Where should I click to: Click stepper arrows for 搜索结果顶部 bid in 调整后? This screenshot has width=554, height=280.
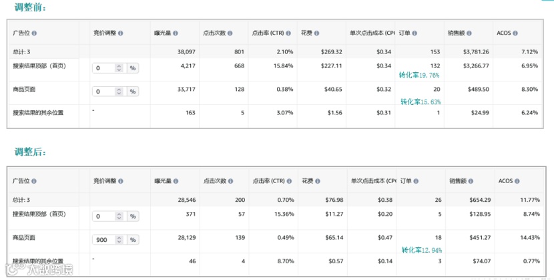click(x=119, y=216)
